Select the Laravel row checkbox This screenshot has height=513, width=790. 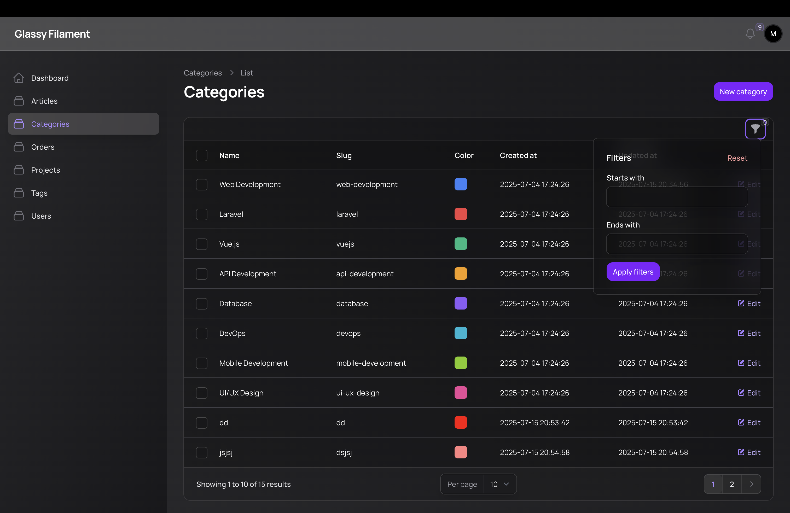[x=201, y=214]
